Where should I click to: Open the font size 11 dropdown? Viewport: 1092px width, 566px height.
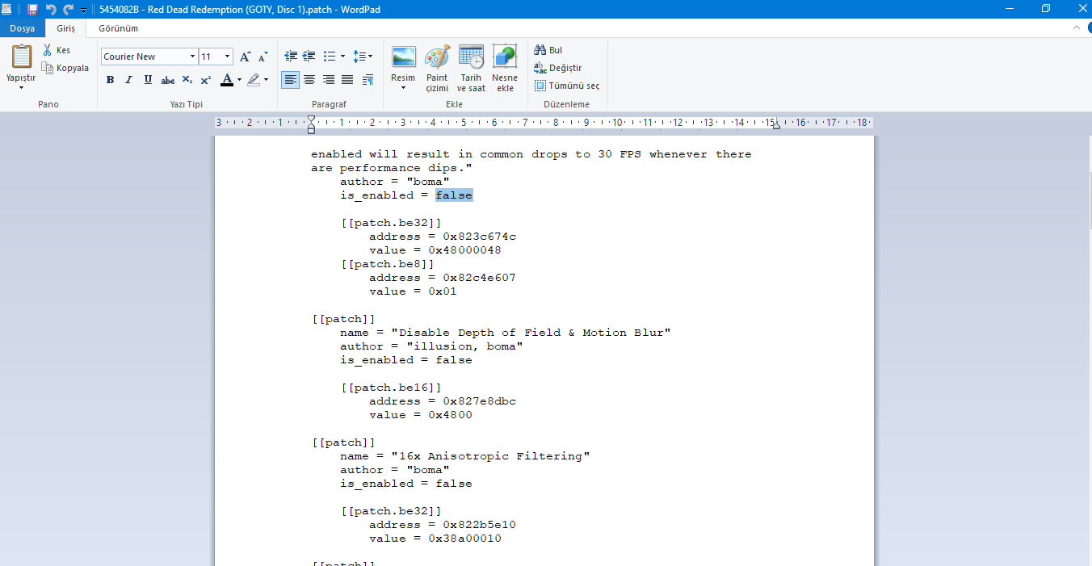(x=228, y=57)
